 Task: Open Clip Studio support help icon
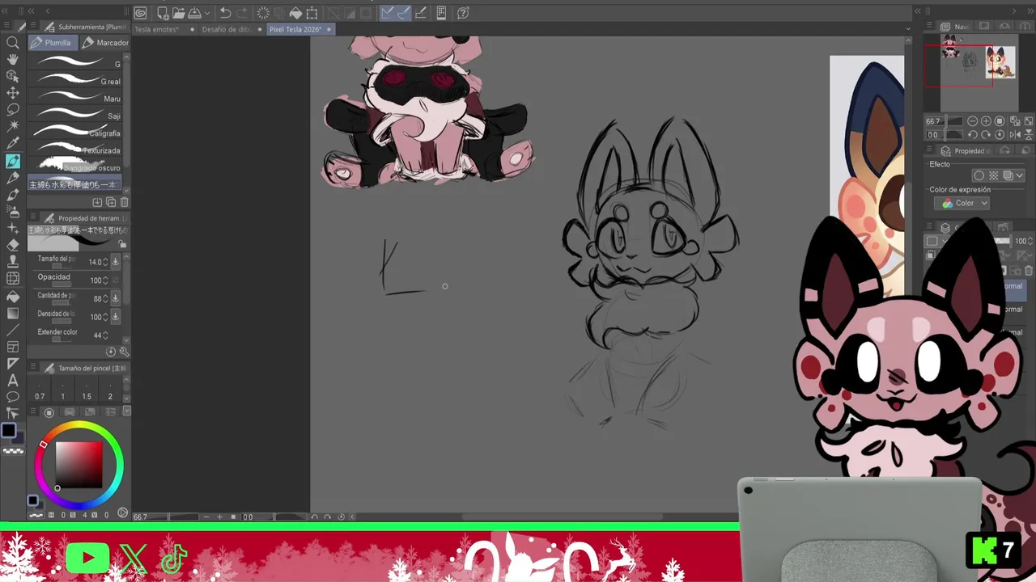[463, 13]
